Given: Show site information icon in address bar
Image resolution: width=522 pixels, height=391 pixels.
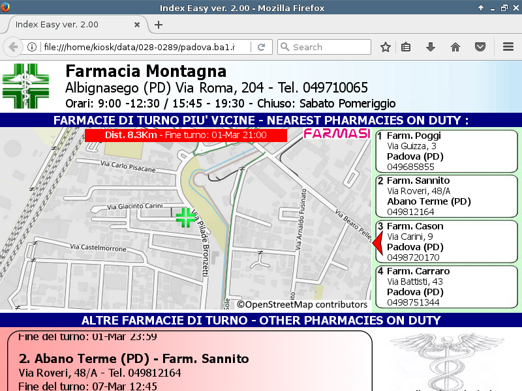Looking at the screenshot, I should (31, 47).
